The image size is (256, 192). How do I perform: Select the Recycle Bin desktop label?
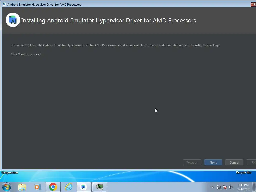(x=243, y=172)
